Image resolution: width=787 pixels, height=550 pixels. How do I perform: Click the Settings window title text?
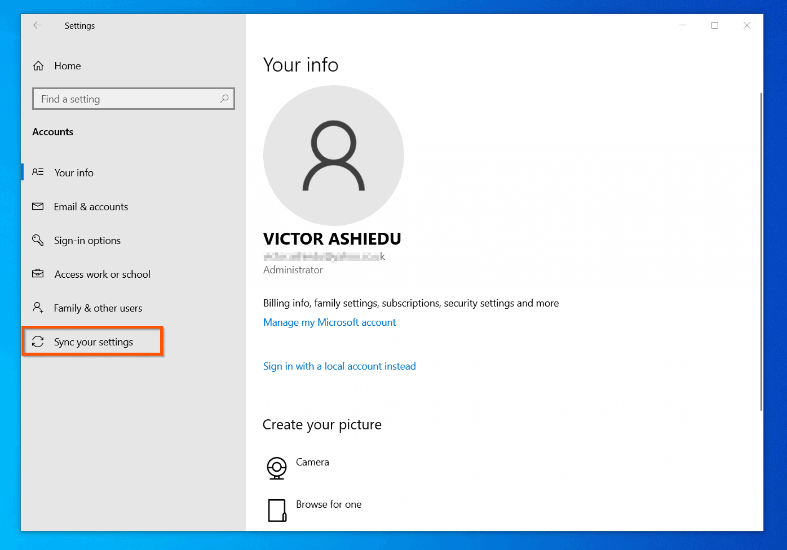(x=80, y=26)
